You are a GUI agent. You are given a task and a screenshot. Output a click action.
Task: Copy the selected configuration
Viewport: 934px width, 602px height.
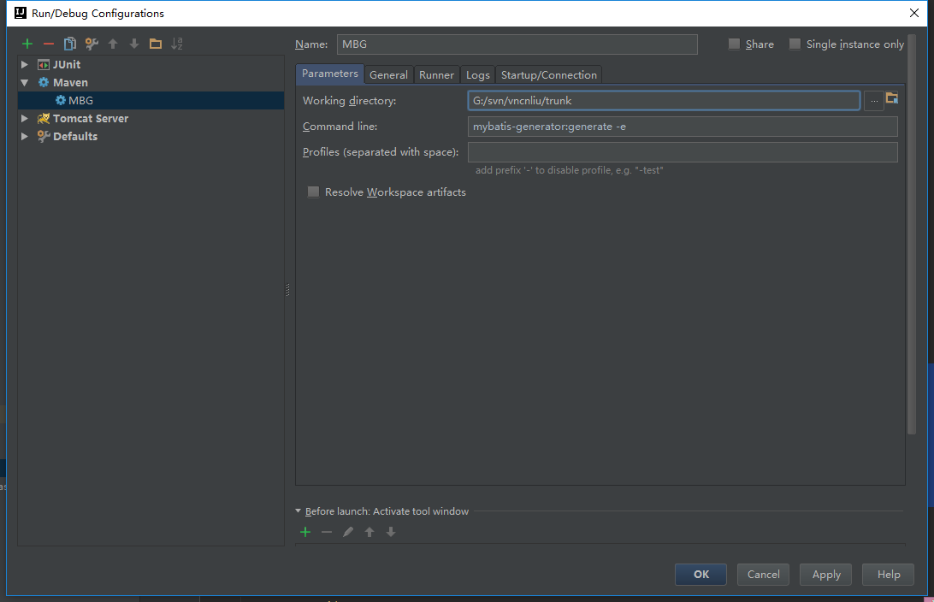click(70, 44)
